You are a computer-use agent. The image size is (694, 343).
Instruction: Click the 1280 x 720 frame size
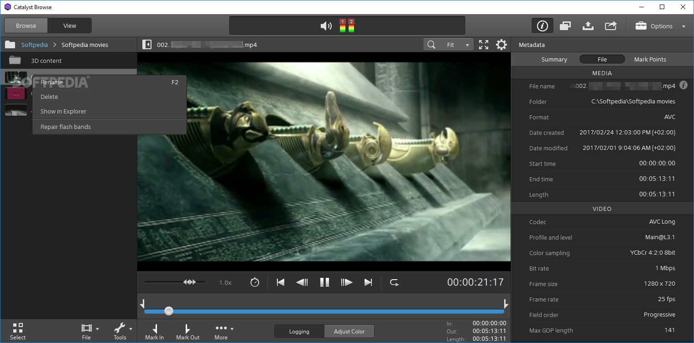(x=659, y=284)
